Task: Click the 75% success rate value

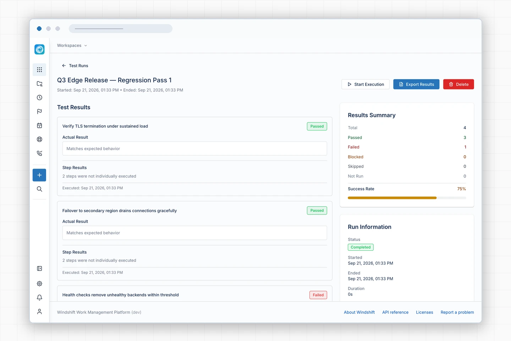Action: 461,189
